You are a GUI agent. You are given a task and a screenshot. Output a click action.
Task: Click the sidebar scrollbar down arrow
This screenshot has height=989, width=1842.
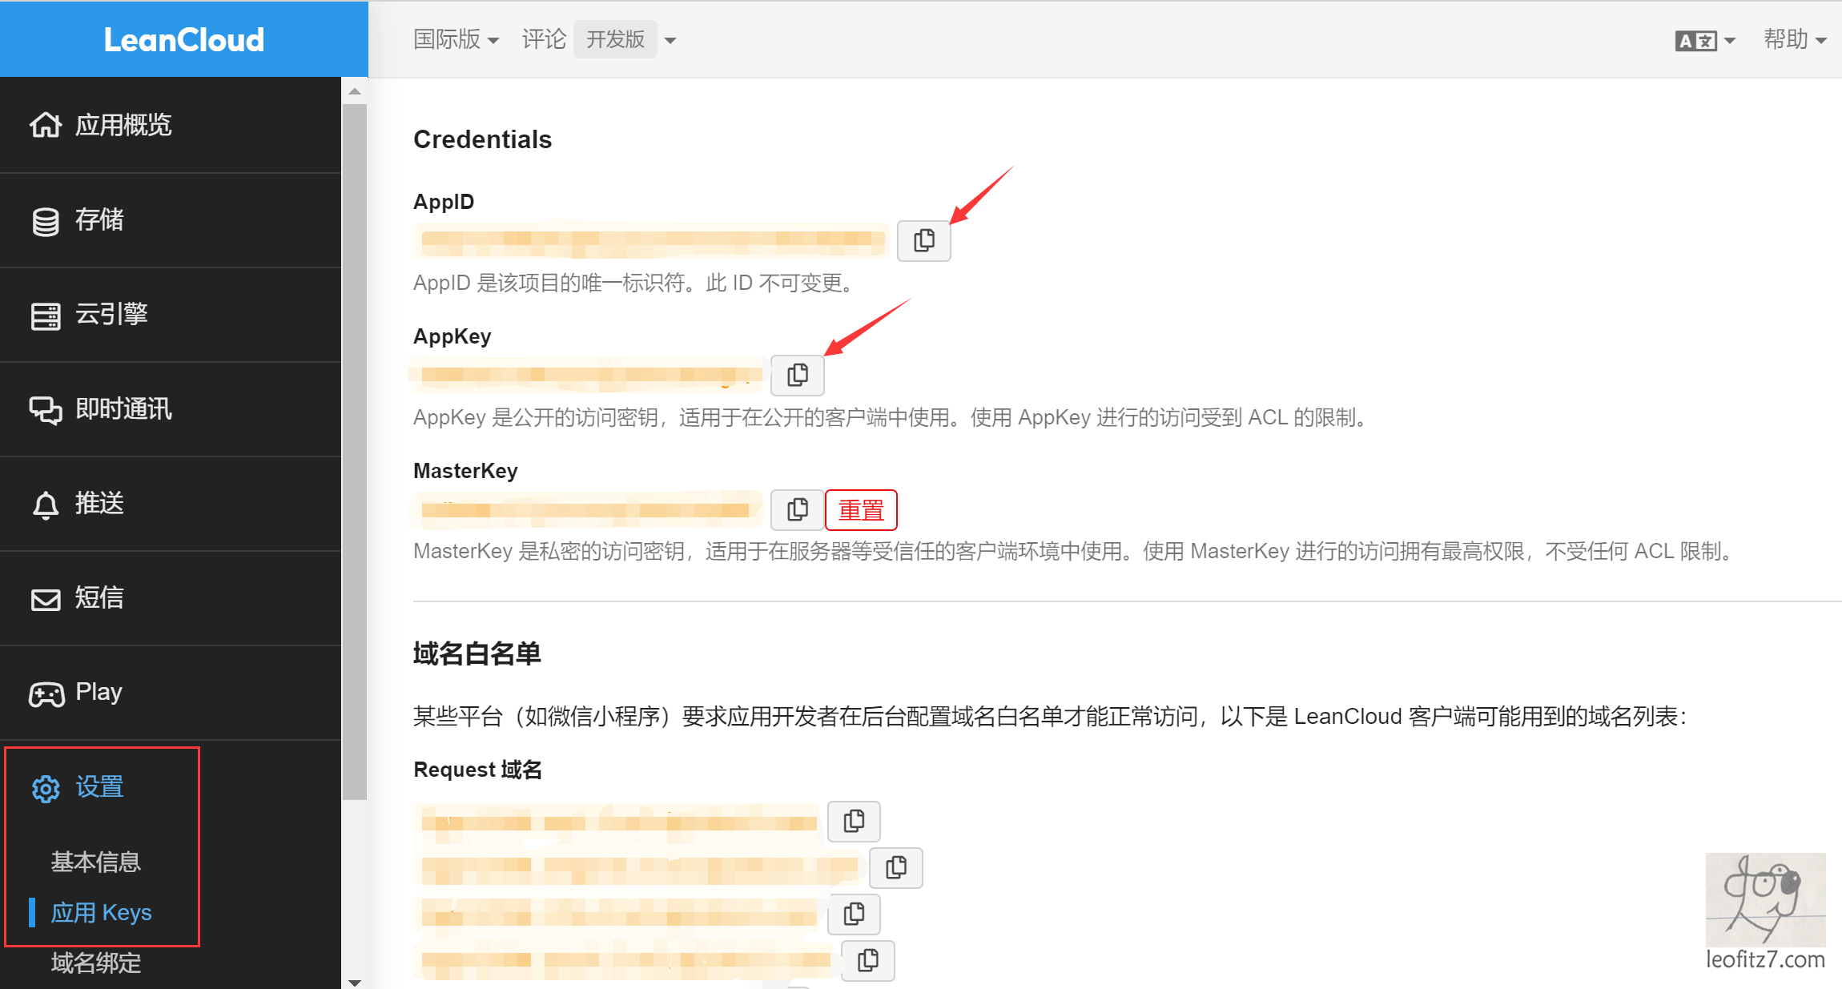click(355, 980)
